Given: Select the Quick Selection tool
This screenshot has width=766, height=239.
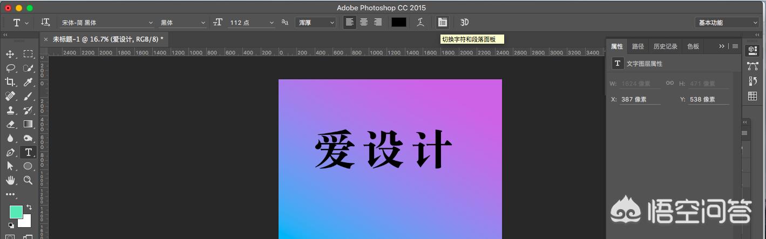Looking at the screenshot, I should pyautogui.click(x=28, y=68).
